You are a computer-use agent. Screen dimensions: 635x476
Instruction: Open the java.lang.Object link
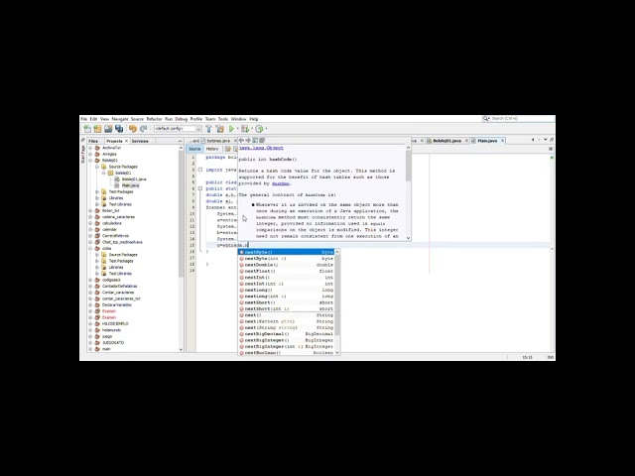[261, 148]
